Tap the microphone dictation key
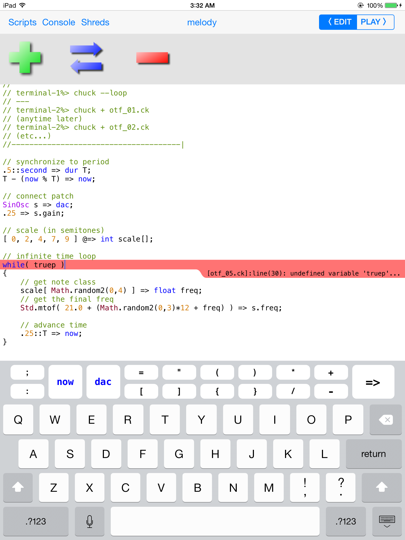This screenshot has width=405, height=540. (x=89, y=521)
